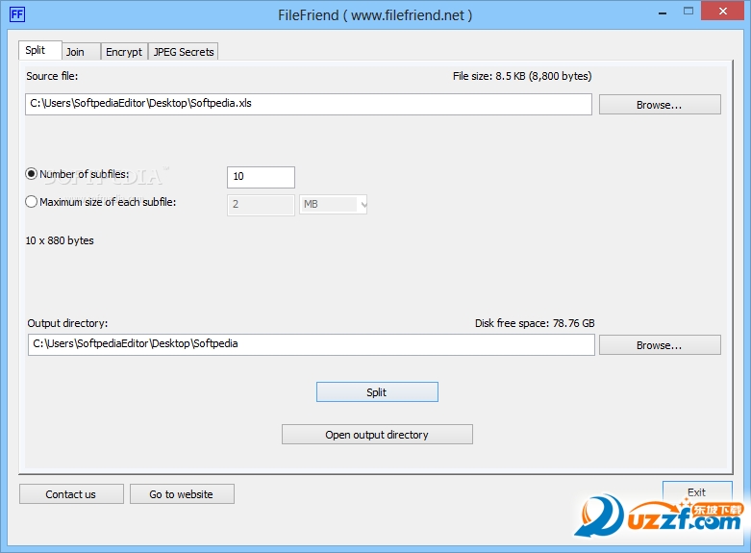Click the output directory path field
Image resolution: width=751 pixels, height=553 pixels.
(312, 344)
